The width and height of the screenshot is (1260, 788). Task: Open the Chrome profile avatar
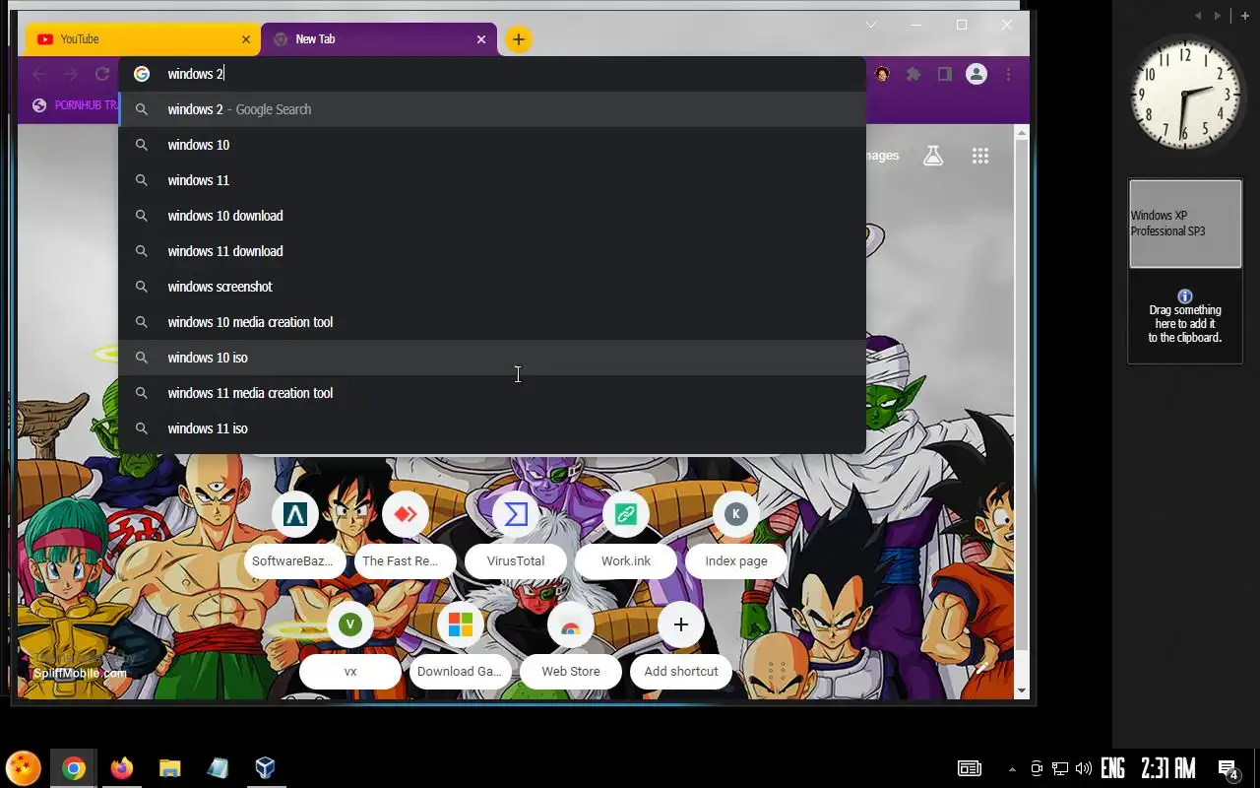[x=976, y=74]
